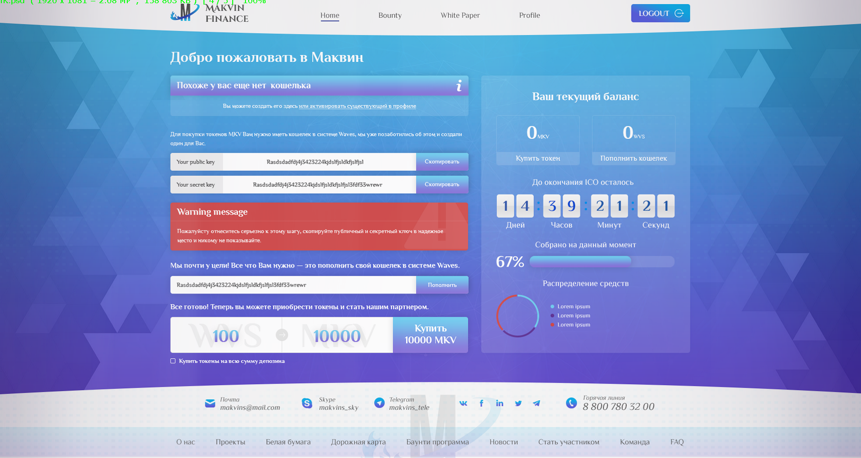Image resolution: width=861 pixels, height=458 pixels.
Task: Click the LOGOUT button
Action: (660, 13)
